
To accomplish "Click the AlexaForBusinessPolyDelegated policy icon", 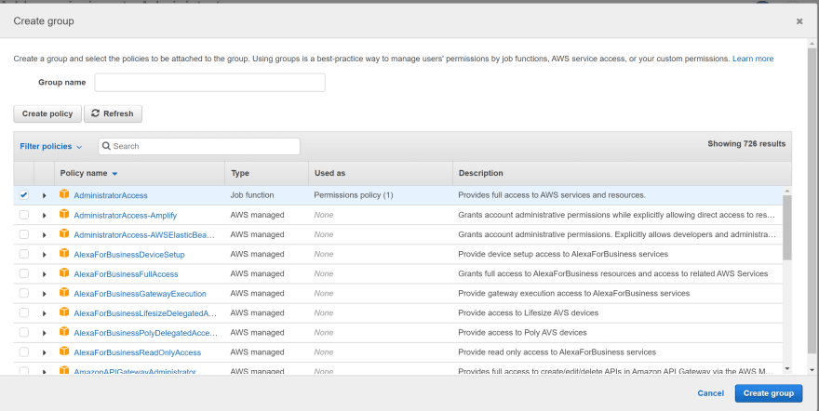I will (64, 332).
